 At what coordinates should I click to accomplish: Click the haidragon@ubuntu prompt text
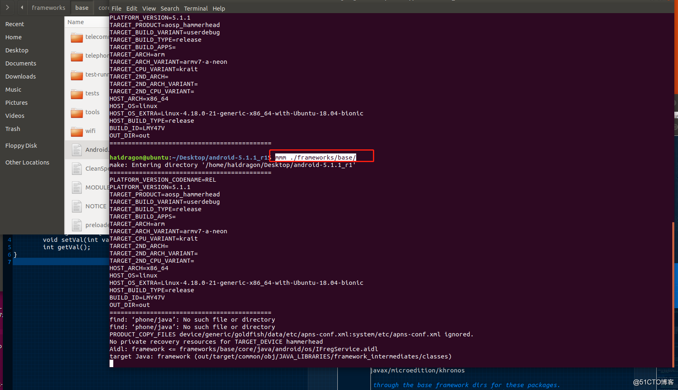(x=139, y=158)
